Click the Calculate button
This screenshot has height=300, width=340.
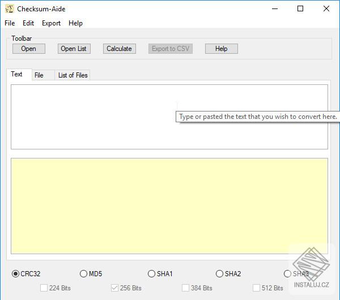pyautogui.click(x=119, y=49)
